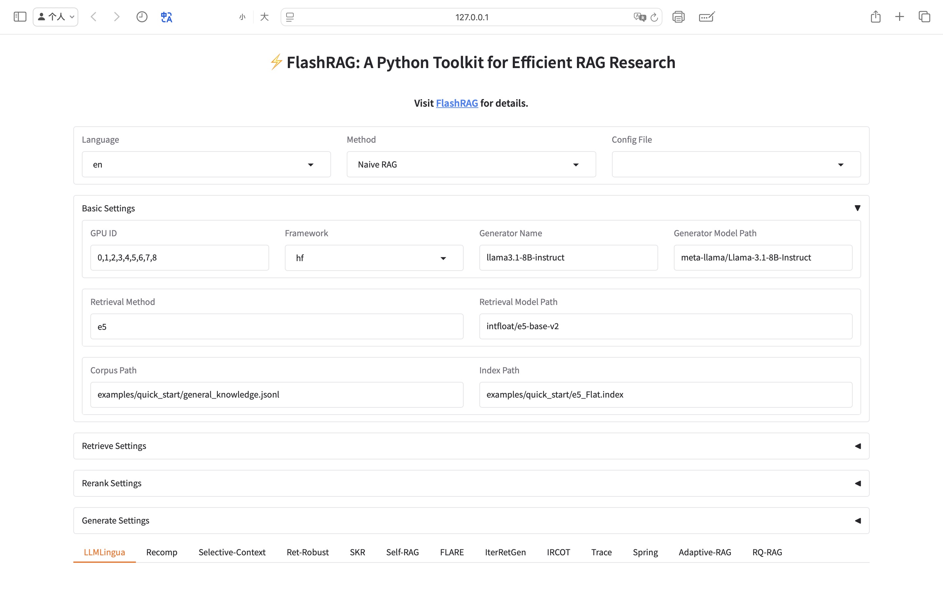The image size is (943, 589).
Task: Follow the FlashRAG hyperlink
Action: tap(457, 103)
